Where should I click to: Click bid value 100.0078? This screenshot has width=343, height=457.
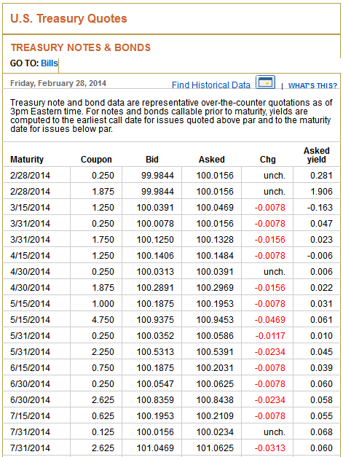point(155,224)
